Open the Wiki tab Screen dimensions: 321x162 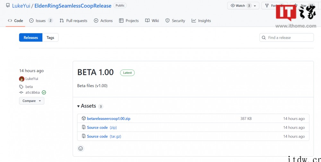(x=152, y=21)
